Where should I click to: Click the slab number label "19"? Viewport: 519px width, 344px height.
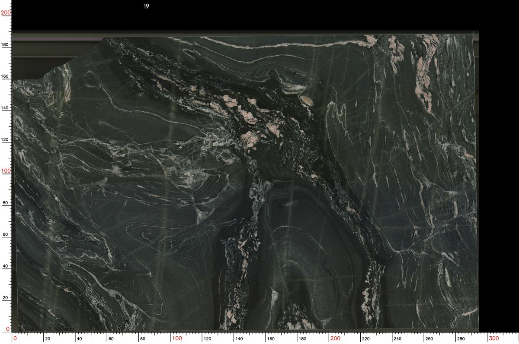[x=146, y=6]
